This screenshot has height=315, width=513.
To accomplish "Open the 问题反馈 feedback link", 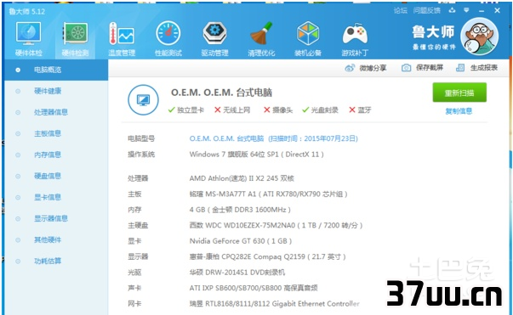I will coord(426,10).
